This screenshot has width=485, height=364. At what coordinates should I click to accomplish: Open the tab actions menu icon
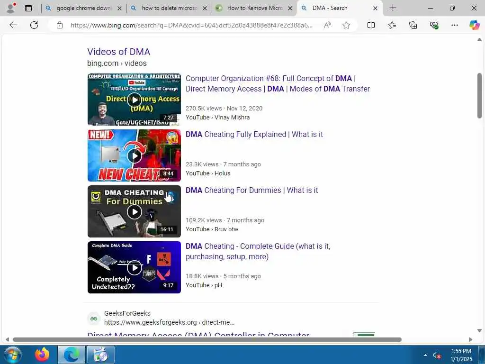pyautogui.click(x=28, y=8)
